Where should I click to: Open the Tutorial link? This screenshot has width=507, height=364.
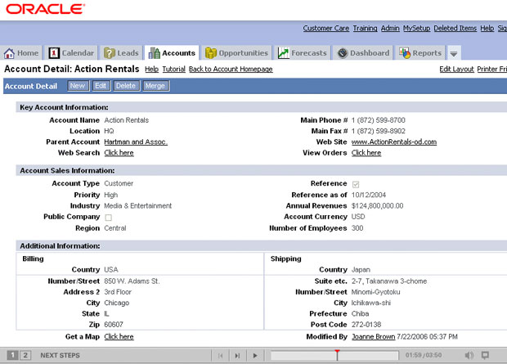tap(173, 70)
